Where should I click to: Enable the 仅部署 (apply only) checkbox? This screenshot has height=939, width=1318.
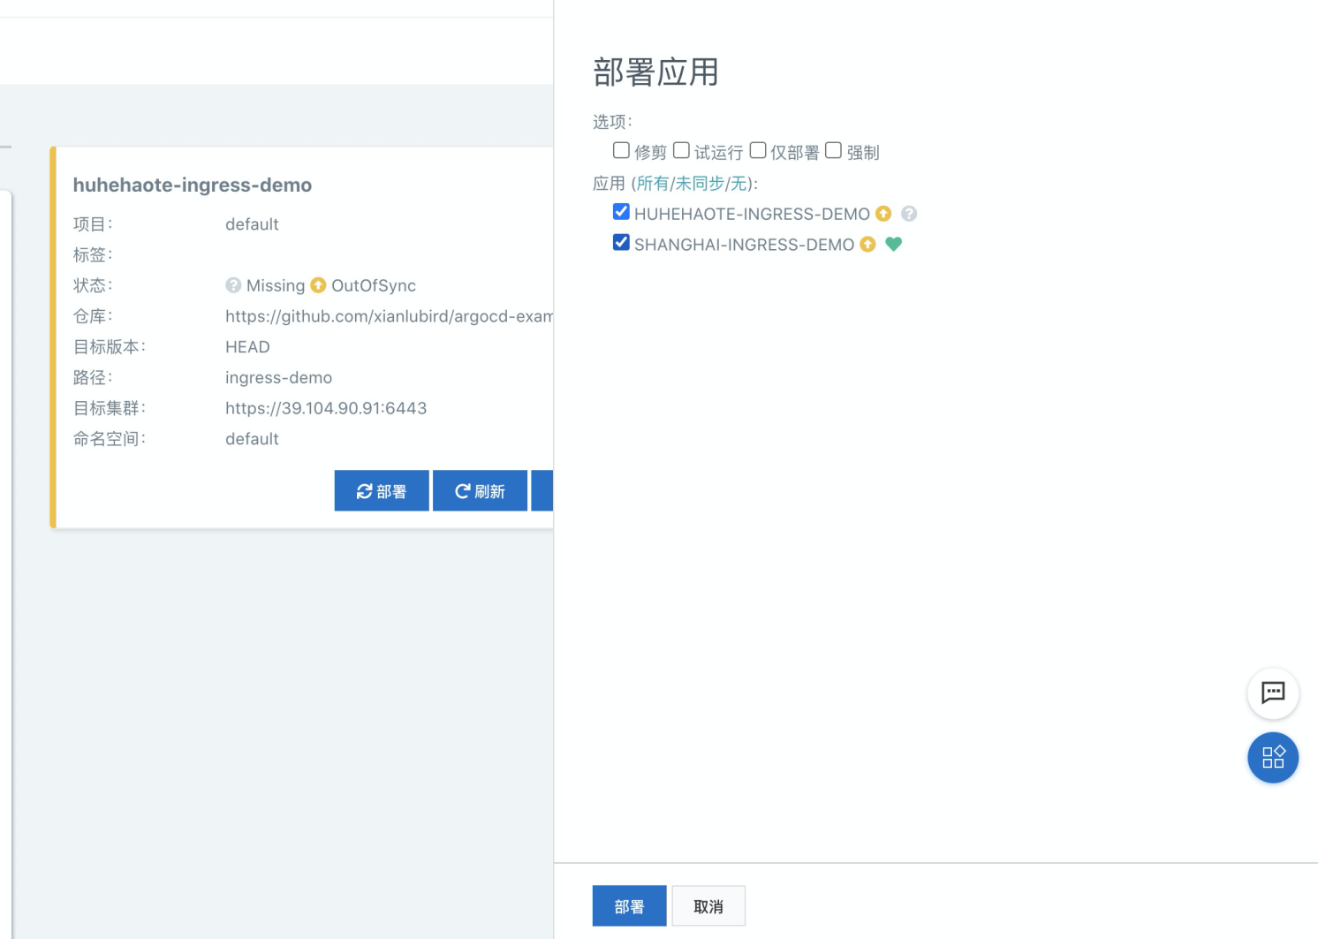pos(758,151)
